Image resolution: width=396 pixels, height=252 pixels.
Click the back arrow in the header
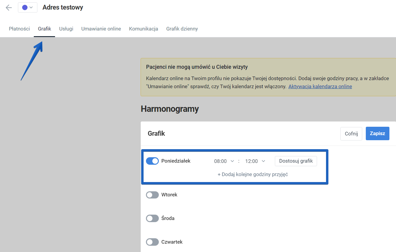[8, 7]
